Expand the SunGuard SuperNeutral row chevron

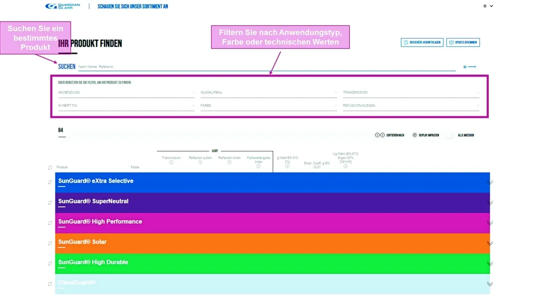coord(490,202)
